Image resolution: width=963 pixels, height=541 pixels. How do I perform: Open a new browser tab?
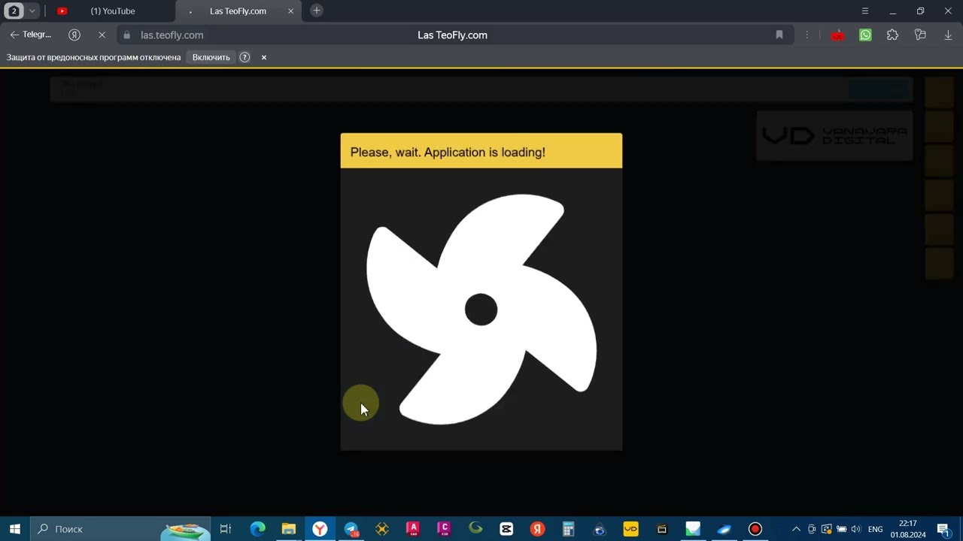(x=317, y=11)
